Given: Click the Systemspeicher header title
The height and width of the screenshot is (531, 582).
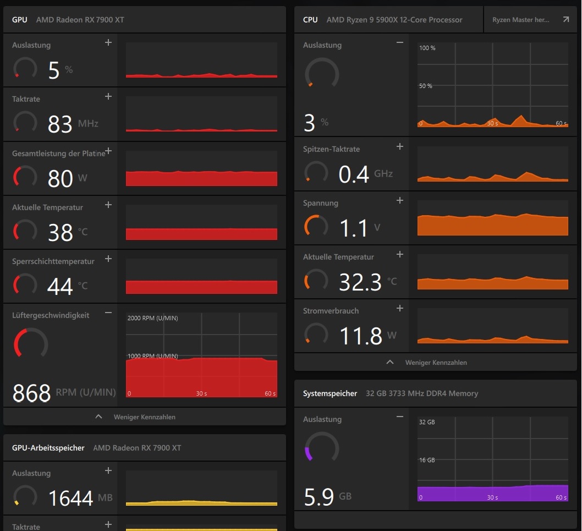Looking at the screenshot, I should tap(330, 393).
